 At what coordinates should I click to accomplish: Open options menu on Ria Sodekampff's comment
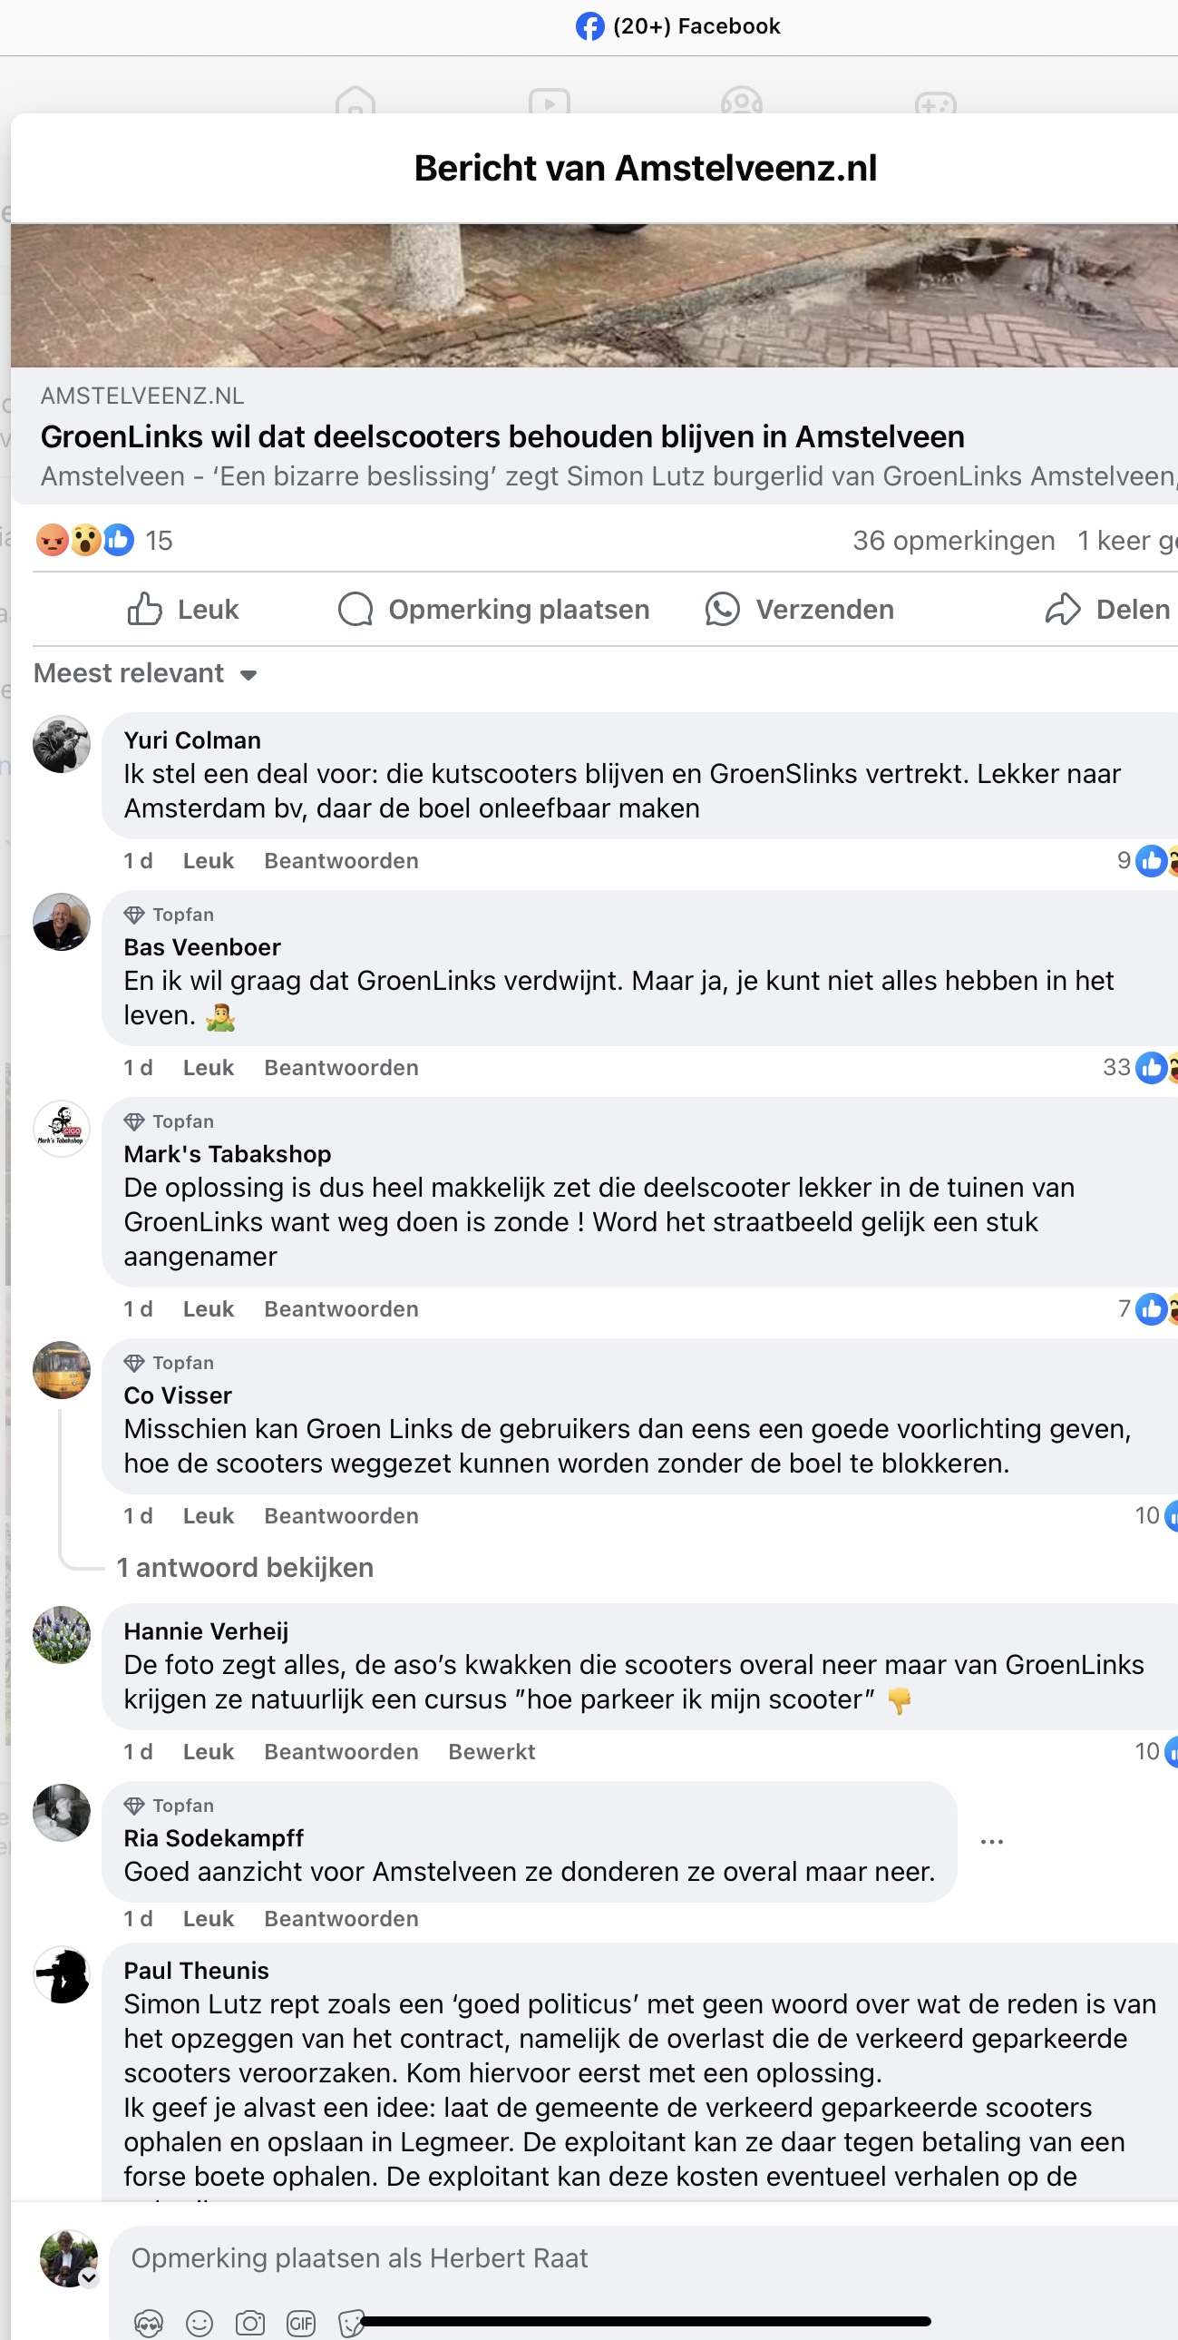[x=992, y=1841]
